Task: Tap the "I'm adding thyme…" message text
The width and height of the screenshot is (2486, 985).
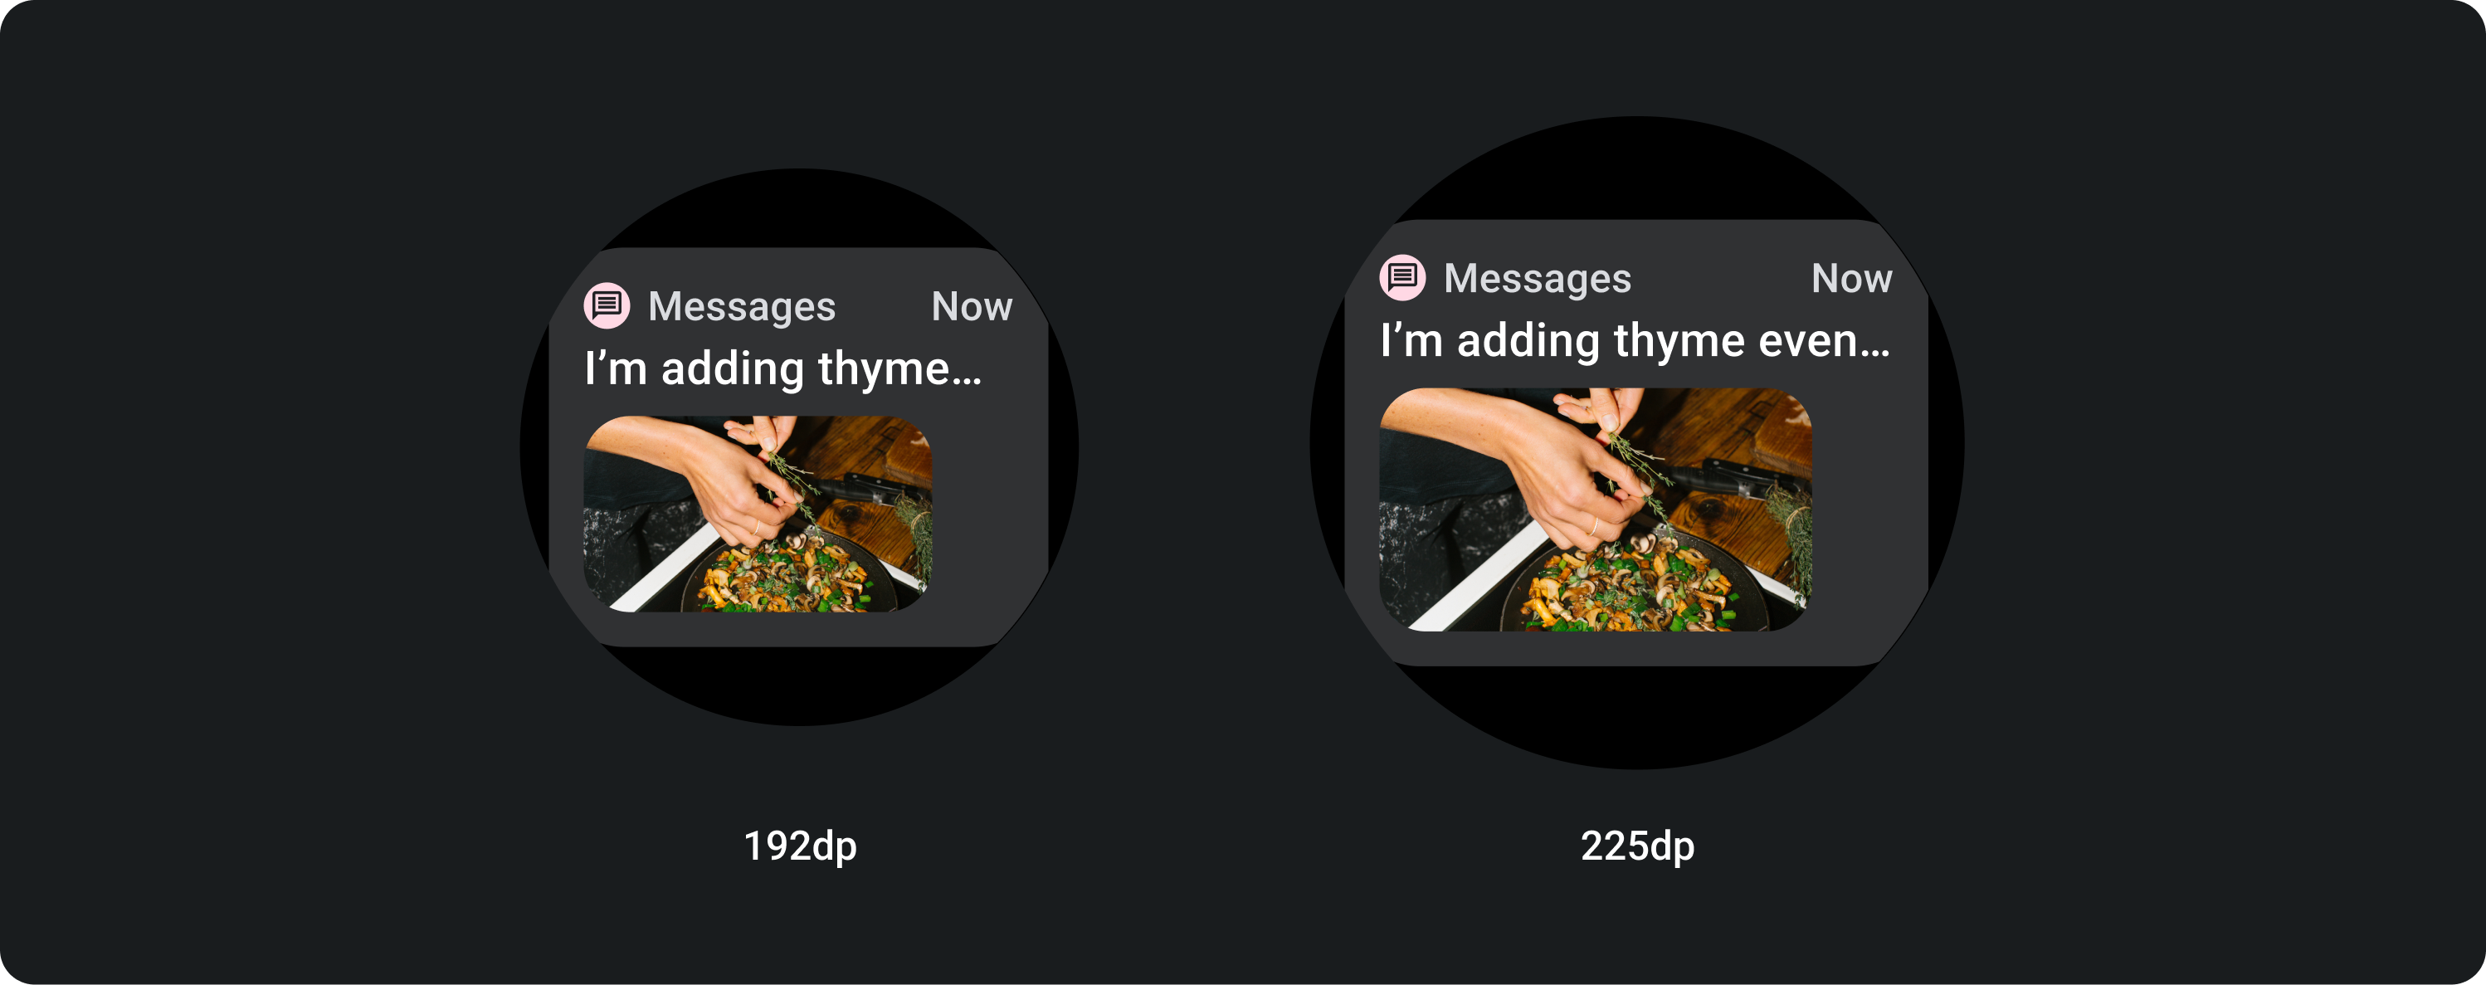Action: (782, 368)
